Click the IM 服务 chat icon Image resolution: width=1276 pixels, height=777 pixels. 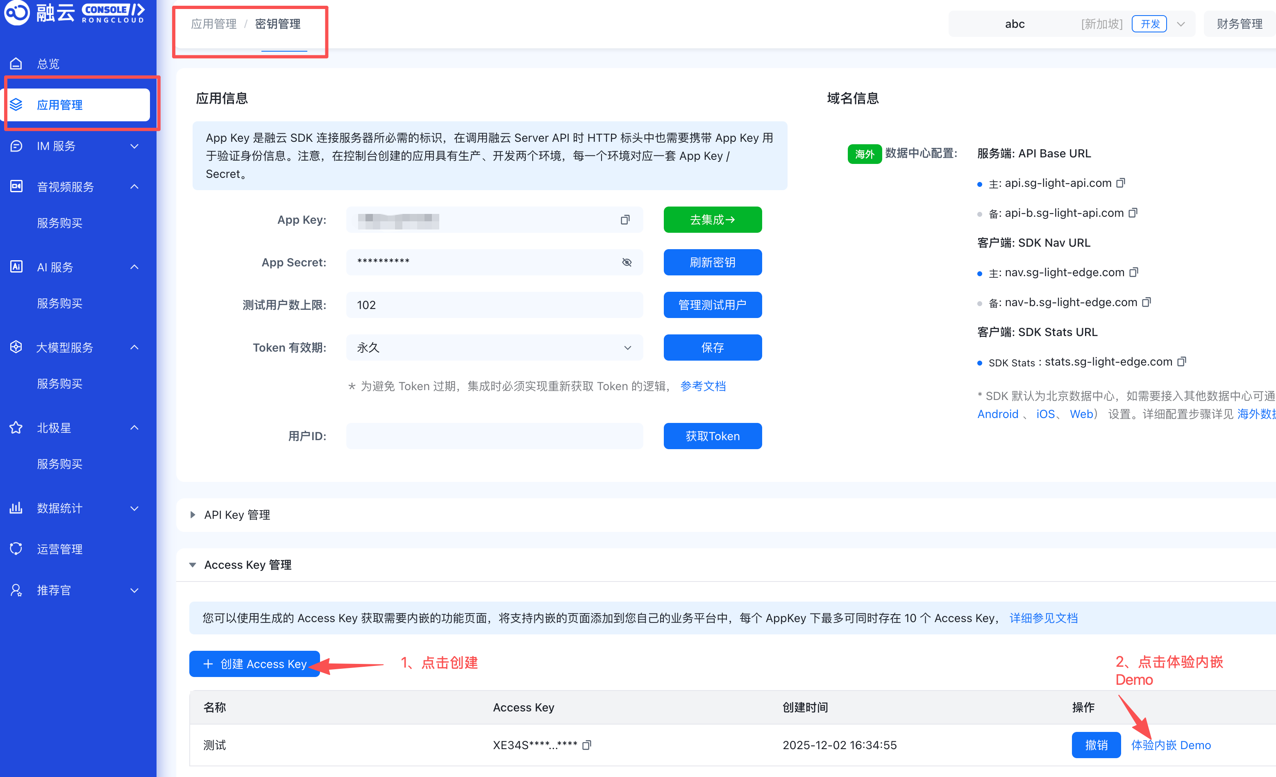16,146
